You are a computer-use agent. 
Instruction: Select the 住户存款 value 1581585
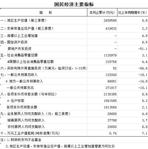pos(102,101)
